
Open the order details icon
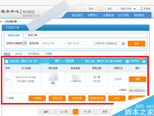[127, 61]
